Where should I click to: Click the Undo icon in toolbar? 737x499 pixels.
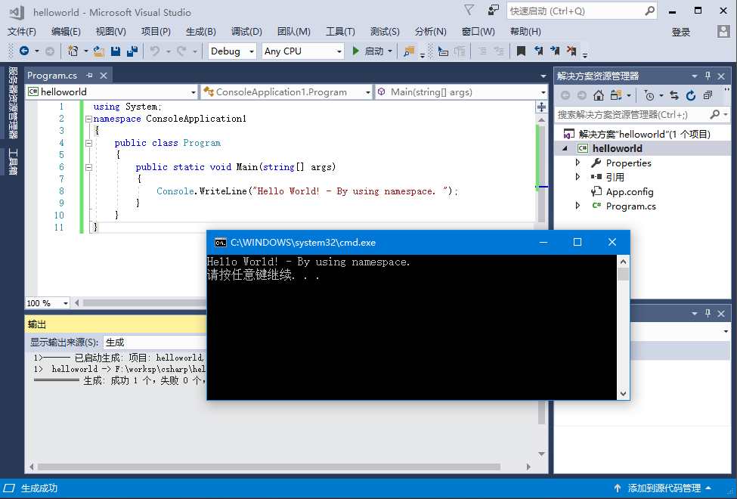tap(155, 51)
